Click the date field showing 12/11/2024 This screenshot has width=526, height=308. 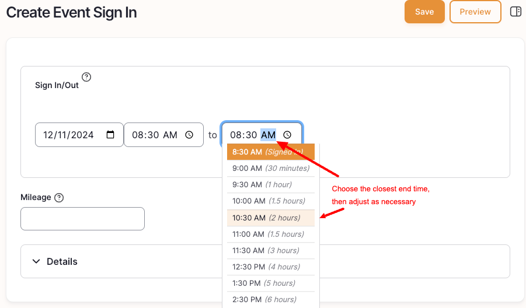[x=79, y=135]
